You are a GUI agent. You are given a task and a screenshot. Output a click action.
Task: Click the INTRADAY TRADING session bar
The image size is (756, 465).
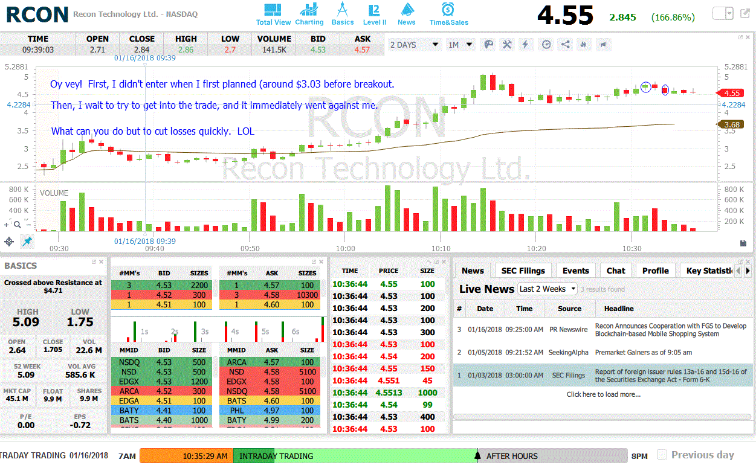355,456
